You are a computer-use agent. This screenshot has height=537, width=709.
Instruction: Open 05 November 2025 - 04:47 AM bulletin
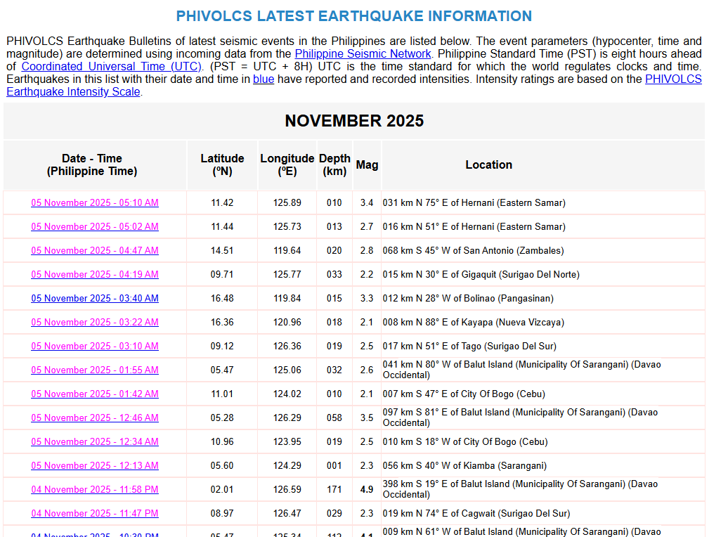click(95, 251)
